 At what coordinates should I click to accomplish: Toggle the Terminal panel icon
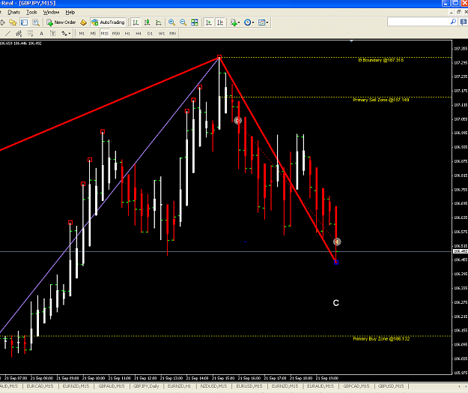(24, 22)
